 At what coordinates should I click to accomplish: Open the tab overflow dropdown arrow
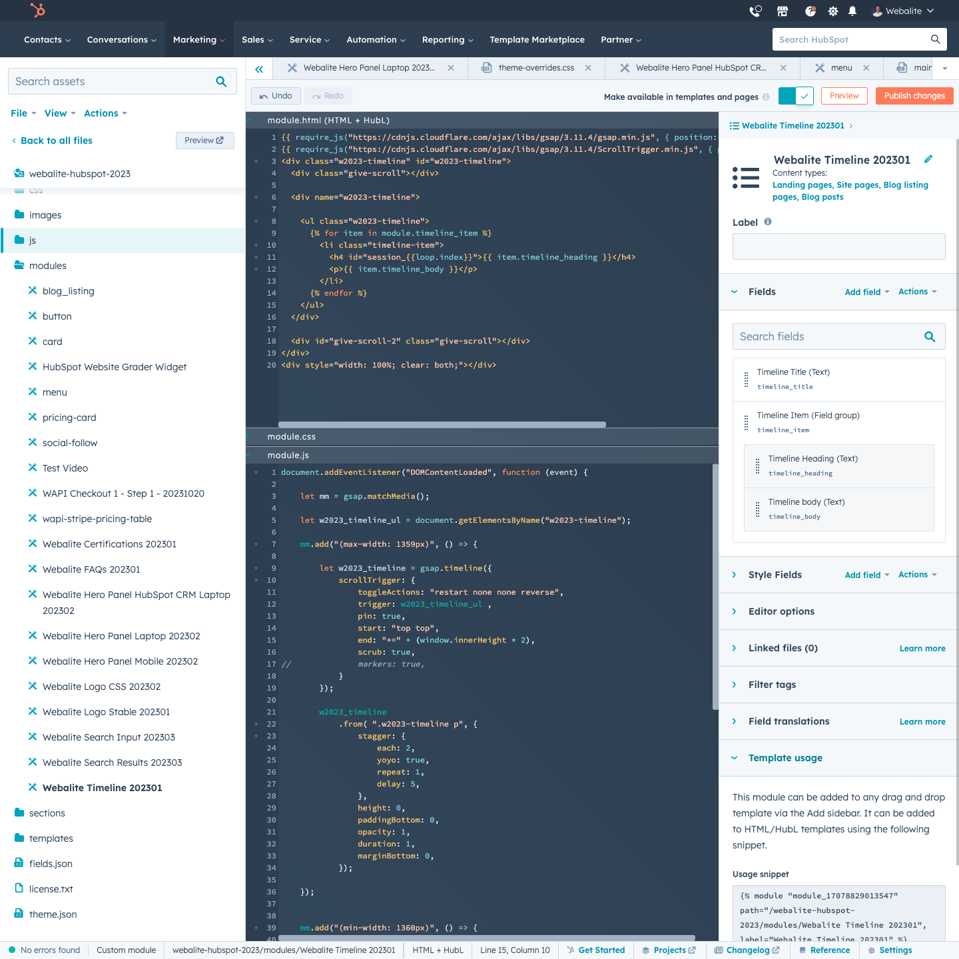point(945,68)
